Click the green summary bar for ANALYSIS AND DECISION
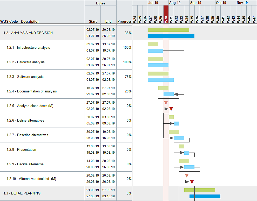Screen dimensions: 257x201 point(168,30)
